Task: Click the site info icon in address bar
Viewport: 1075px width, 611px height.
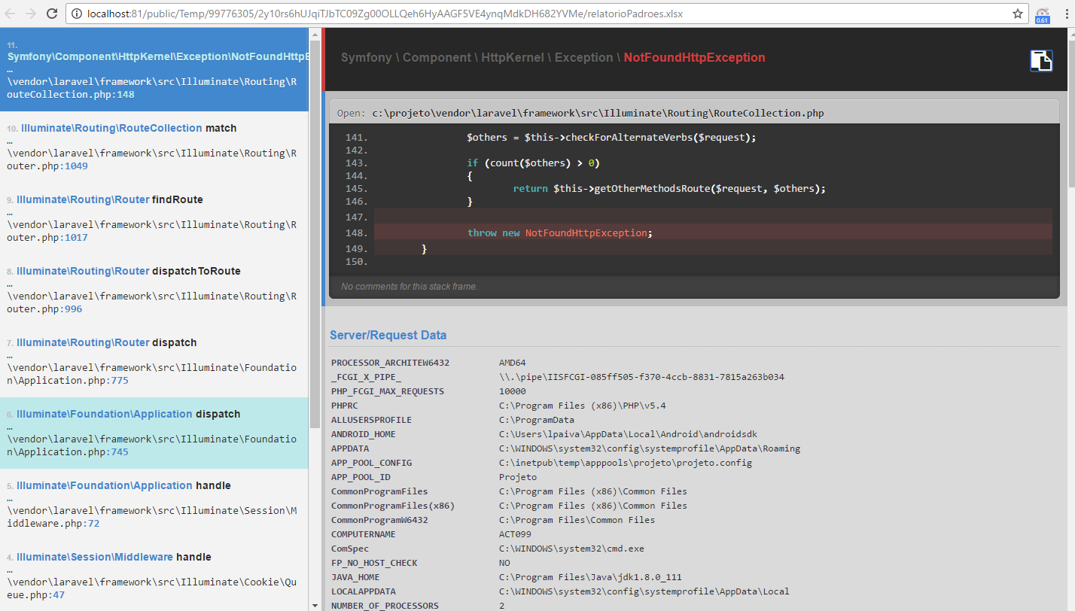Action: [78, 14]
